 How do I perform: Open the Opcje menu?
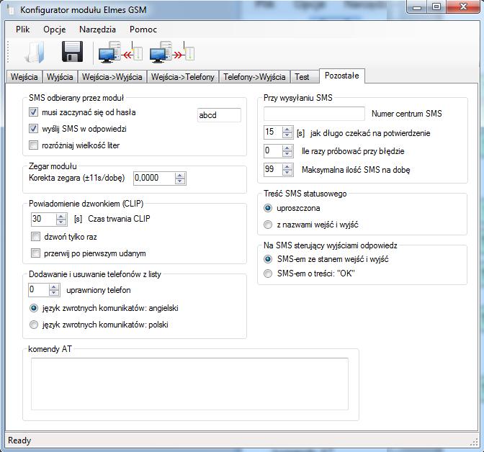(55, 30)
